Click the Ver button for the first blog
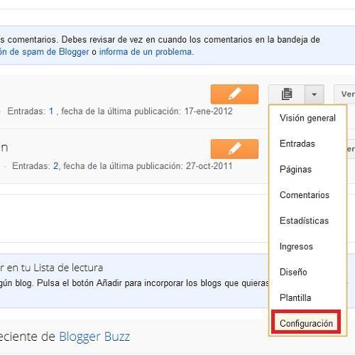 coord(344,94)
